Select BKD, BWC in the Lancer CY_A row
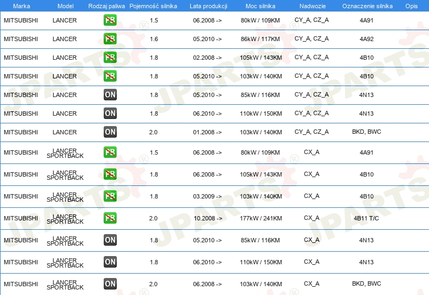 pos(366,132)
